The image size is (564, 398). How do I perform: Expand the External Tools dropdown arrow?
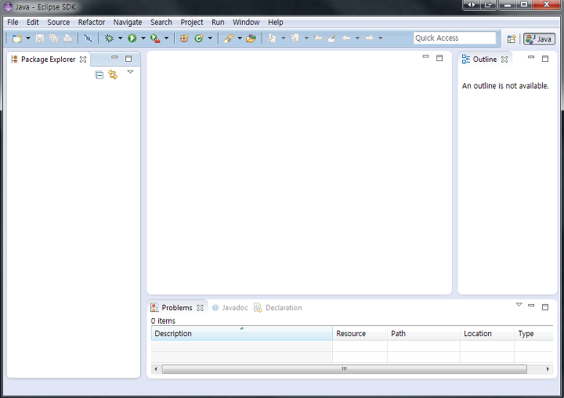coord(166,38)
